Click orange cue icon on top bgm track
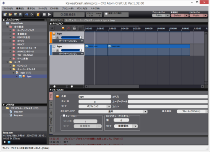This screenshot has width=210, height=152. click(54, 33)
